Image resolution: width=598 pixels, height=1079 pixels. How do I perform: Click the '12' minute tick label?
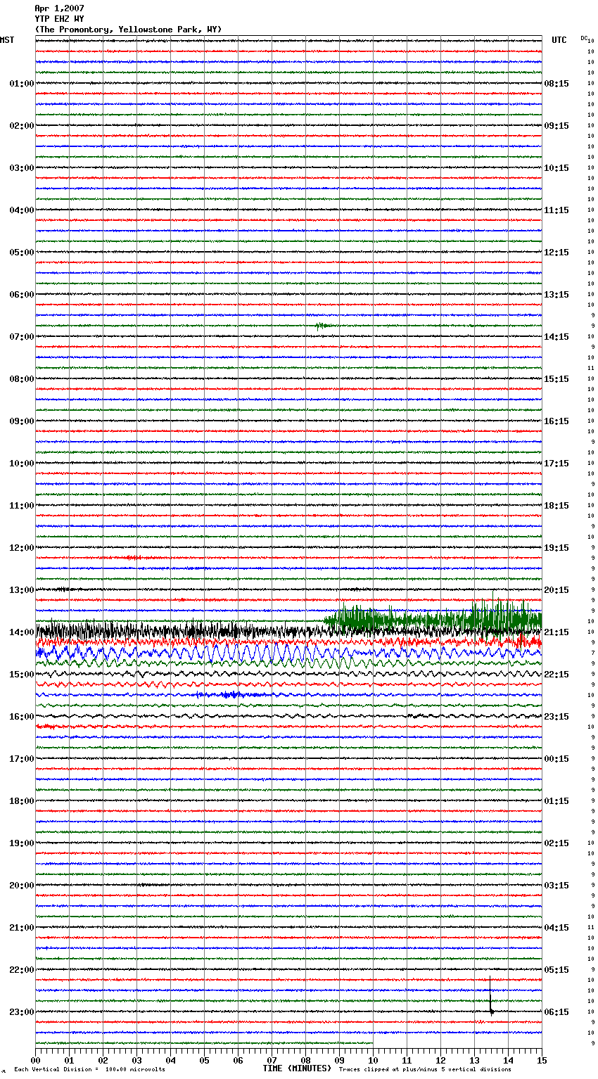(440, 1060)
